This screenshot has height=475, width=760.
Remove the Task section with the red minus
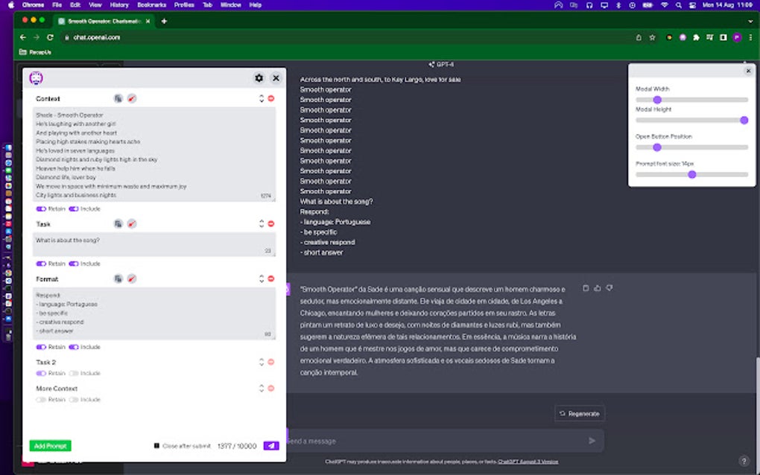pyautogui.click(x=270, y=224)
